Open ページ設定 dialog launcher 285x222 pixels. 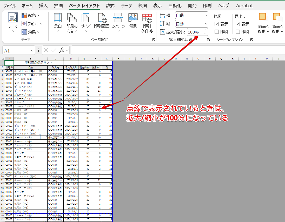click(154, 40)
